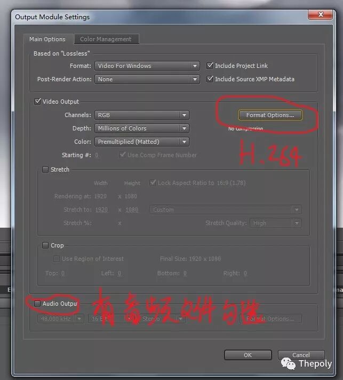Open the Color dropdown set to Premultiplied
This screenshot has height=380, width=343.
pos(142,142)
